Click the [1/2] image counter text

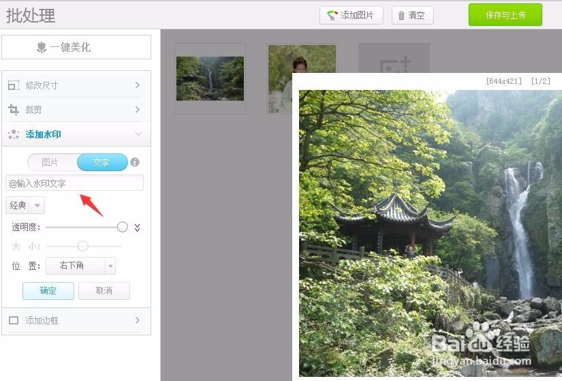(541, 81)
